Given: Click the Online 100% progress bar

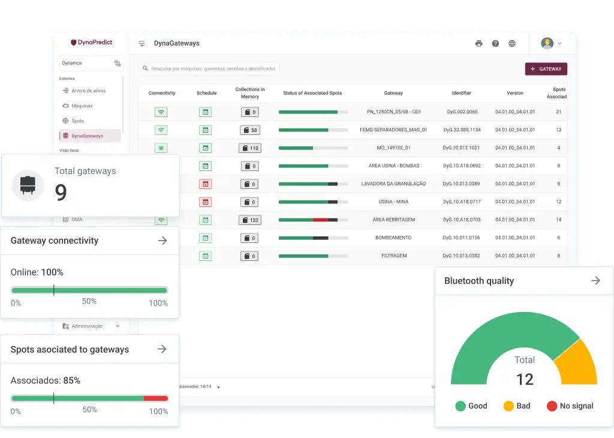Looking at the screenshot, I should pos(89,290).
